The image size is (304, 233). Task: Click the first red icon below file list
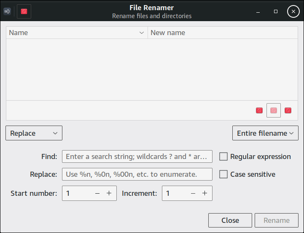click(x=259, y=110)
